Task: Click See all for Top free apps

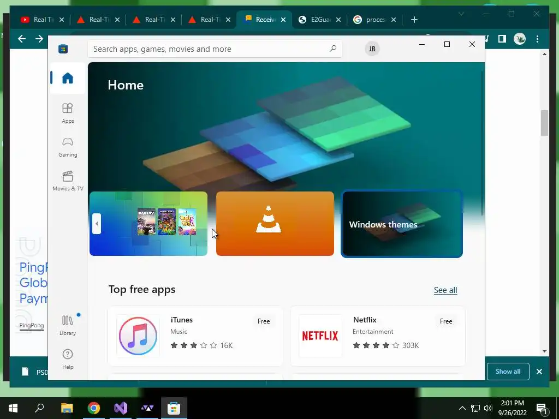Action: (x=445, y=290)
